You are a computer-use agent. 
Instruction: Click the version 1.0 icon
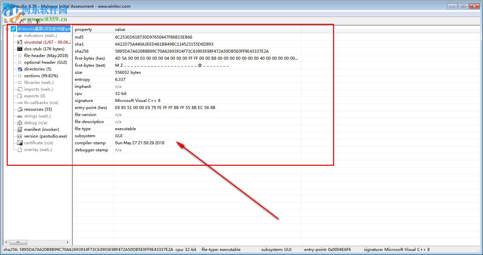(x=19, y=136)
